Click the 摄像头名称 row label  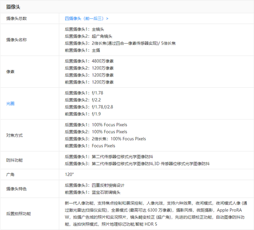16,39
